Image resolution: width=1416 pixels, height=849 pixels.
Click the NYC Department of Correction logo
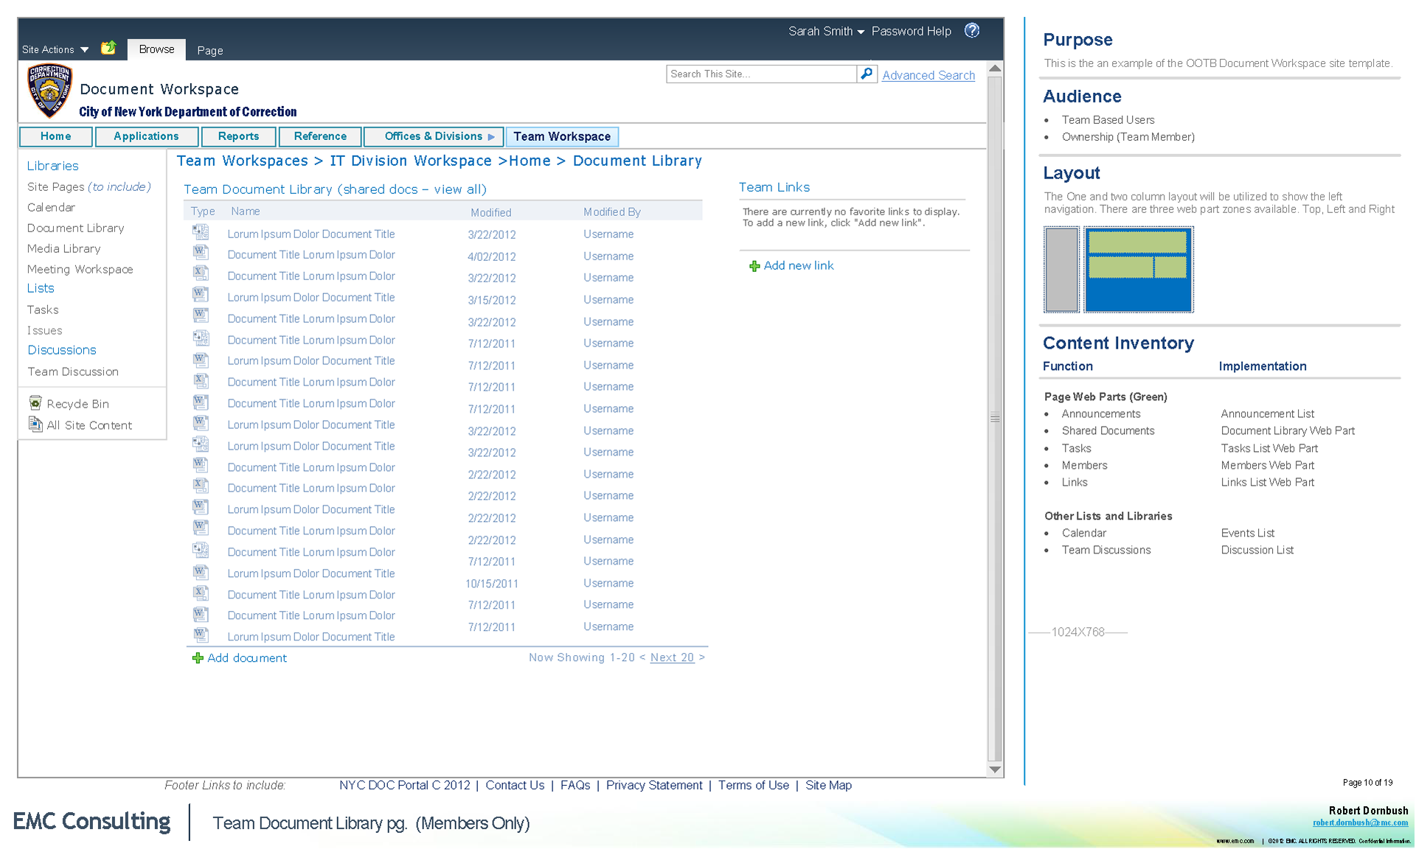coord(49,91)
